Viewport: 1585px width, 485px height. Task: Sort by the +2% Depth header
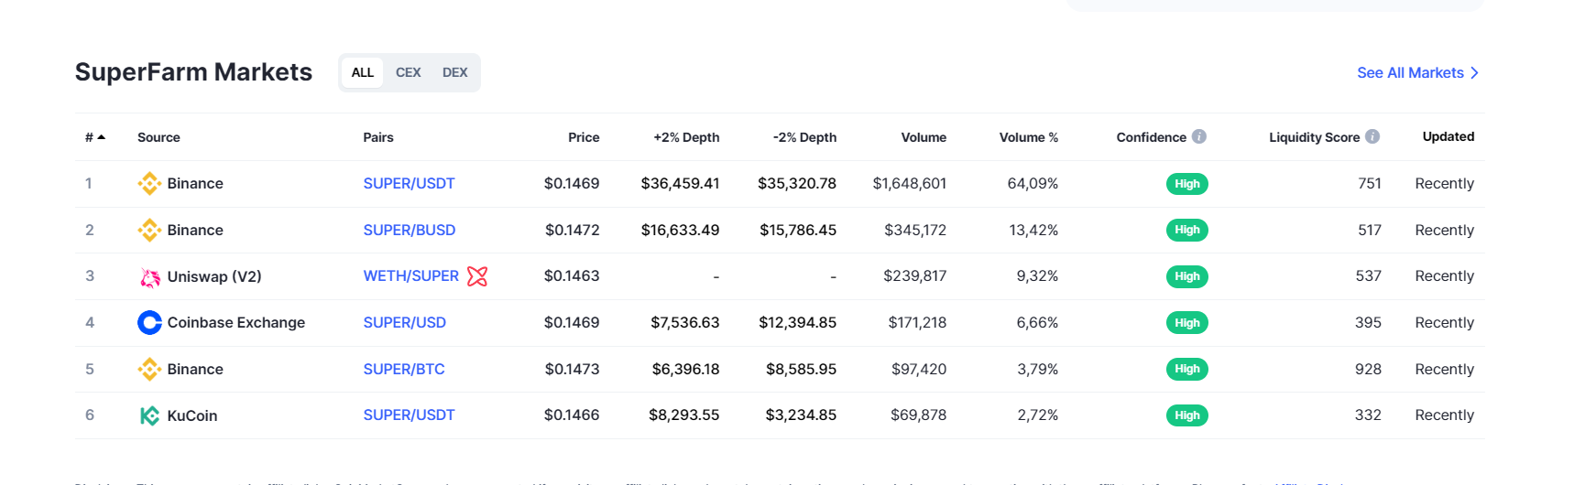coord(686,137)
